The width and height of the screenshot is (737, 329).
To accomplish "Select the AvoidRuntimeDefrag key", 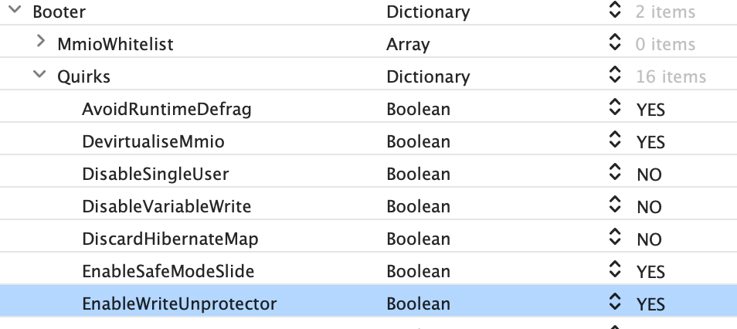I will coord(166,109).
